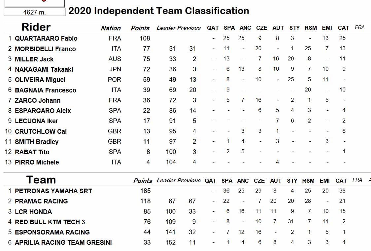The image size is (371, 251).
Task: Click the PRAMAC RACING team name
Action: [41, 201]
